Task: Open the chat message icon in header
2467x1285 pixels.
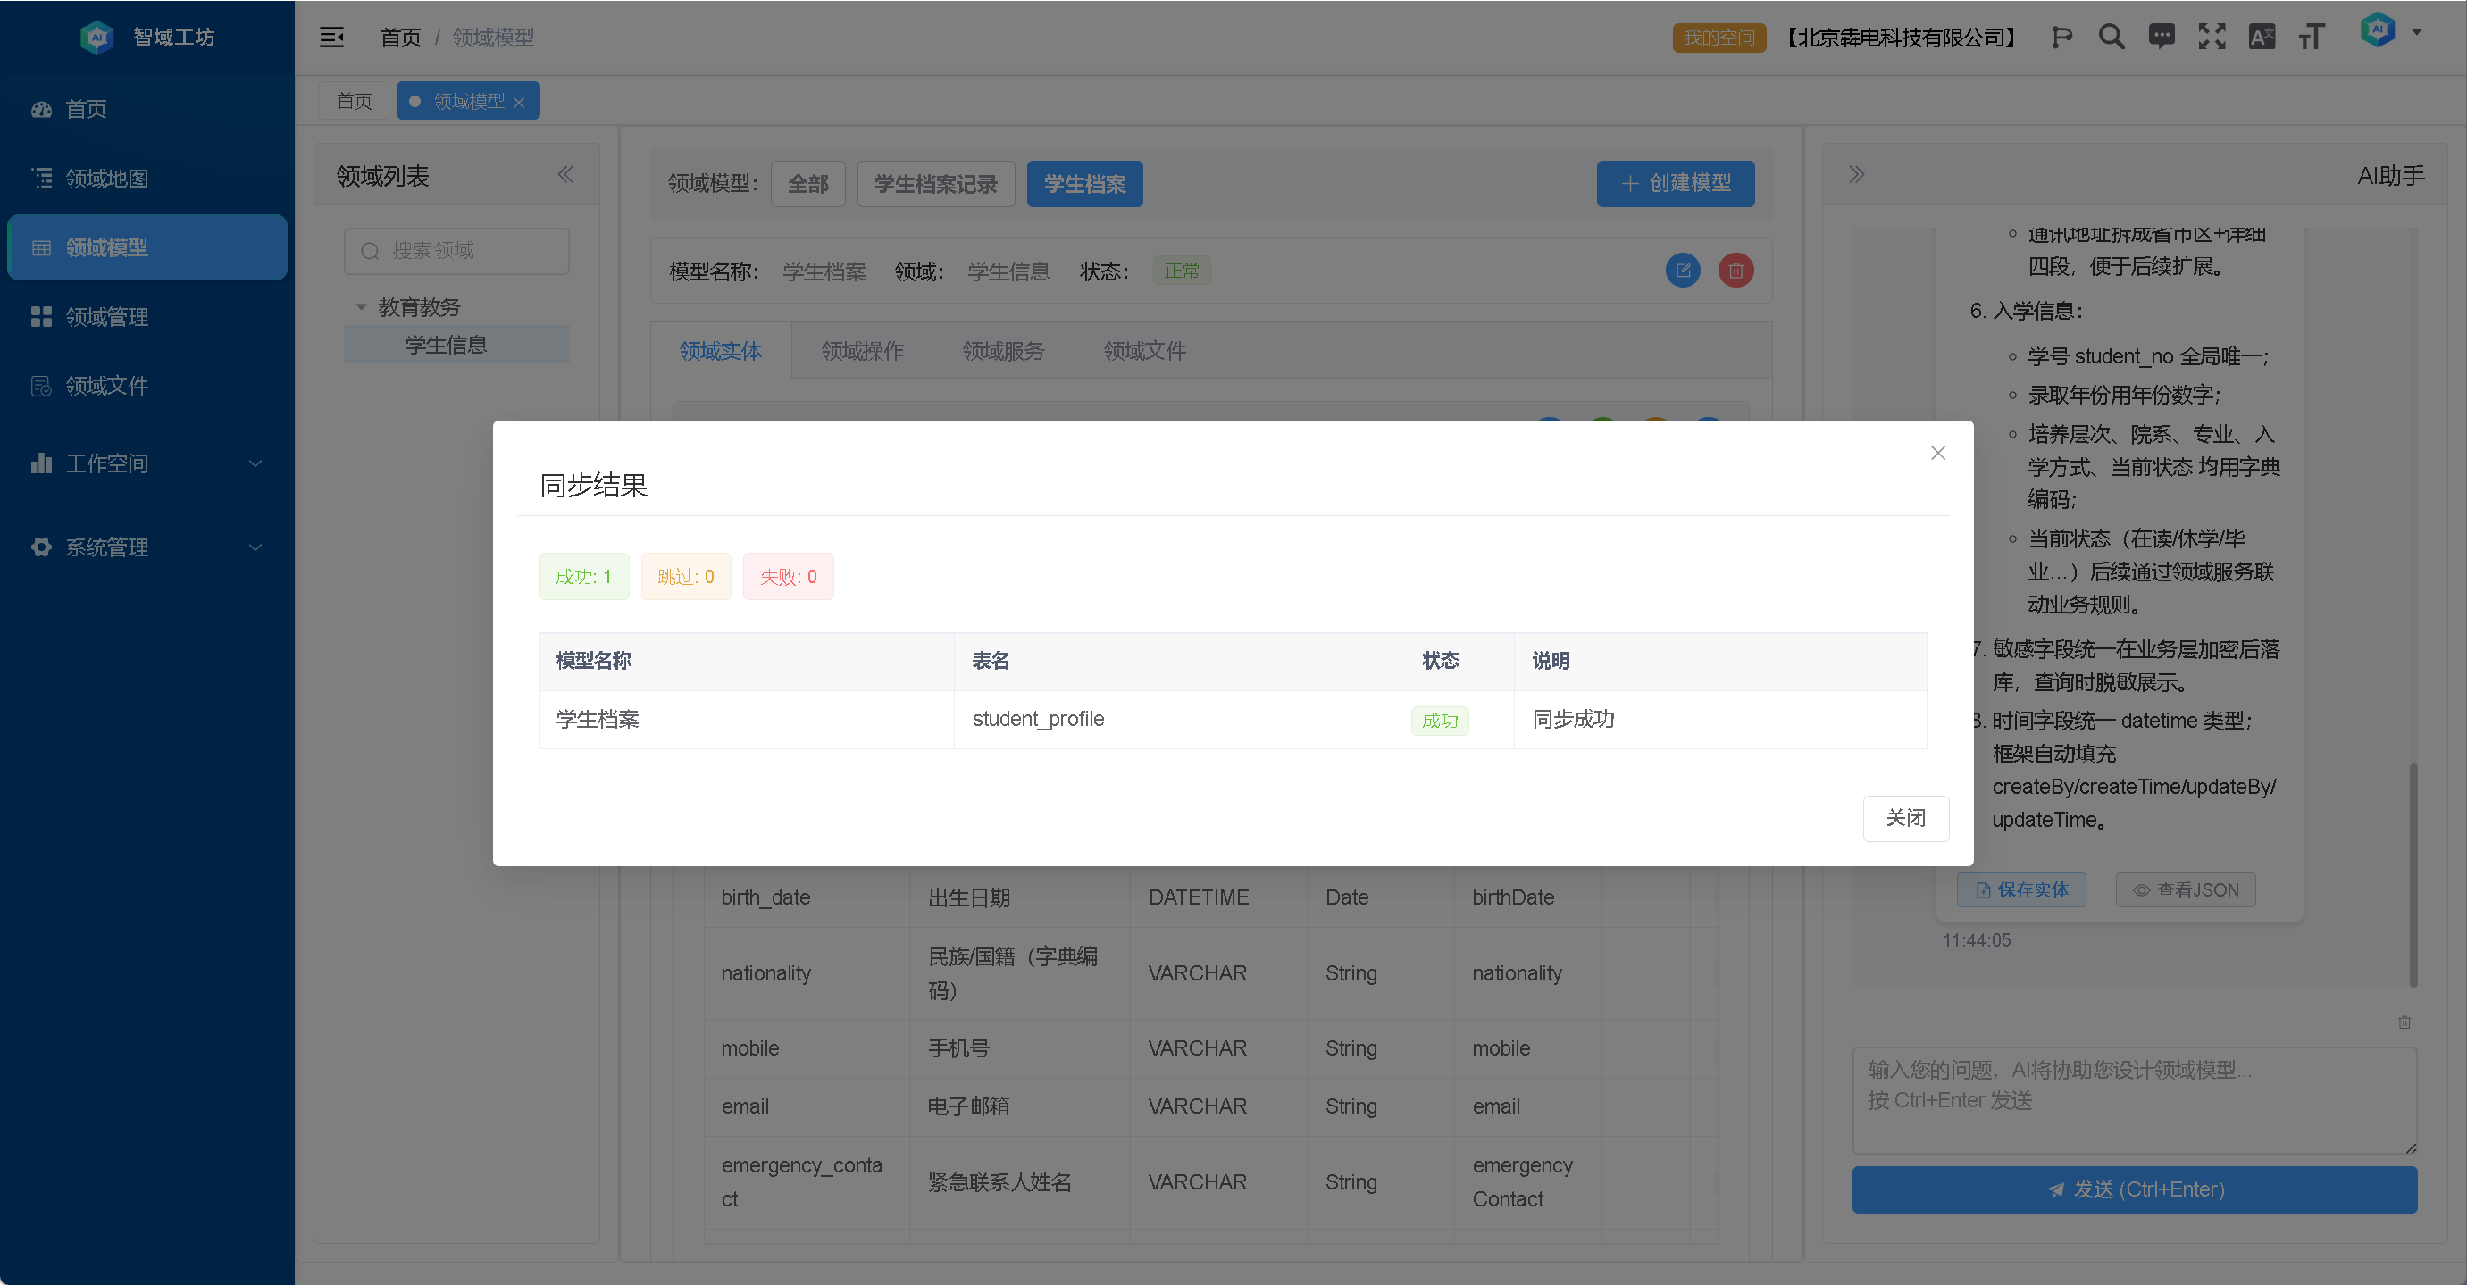Action: click(x=2161, y=38)
